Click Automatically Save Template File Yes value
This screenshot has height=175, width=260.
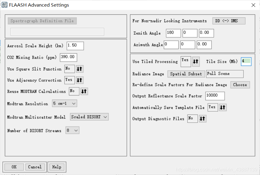tap(213, 107)
